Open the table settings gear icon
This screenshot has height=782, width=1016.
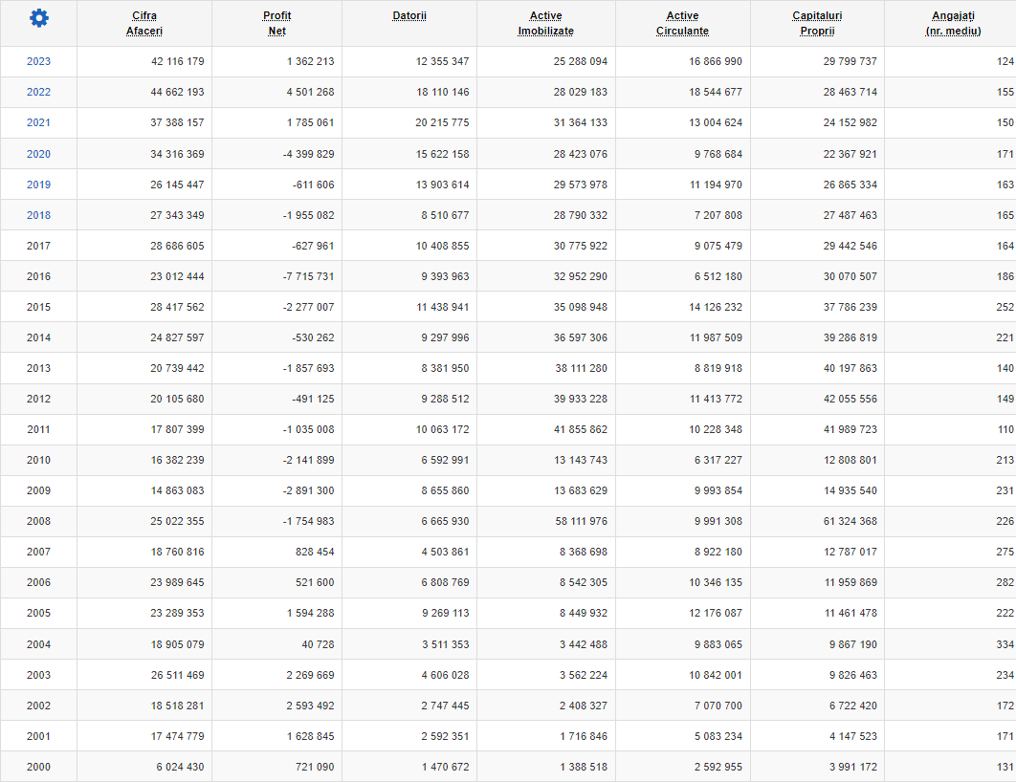click(x=39, y=18)
